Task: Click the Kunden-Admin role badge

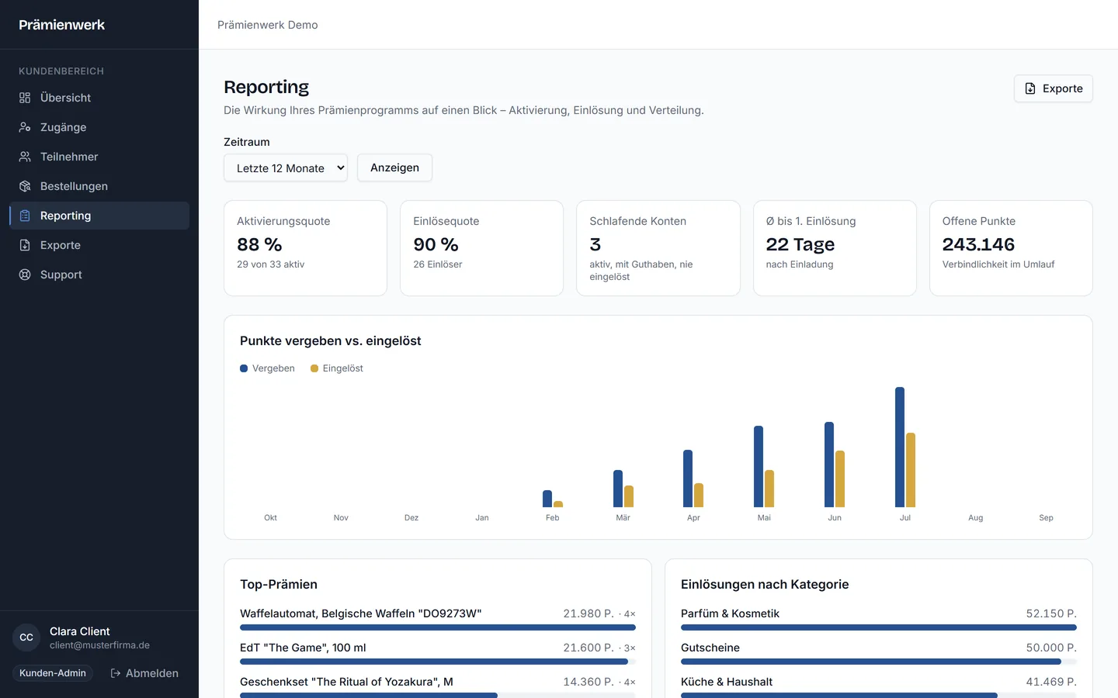Action: point(53,673)
